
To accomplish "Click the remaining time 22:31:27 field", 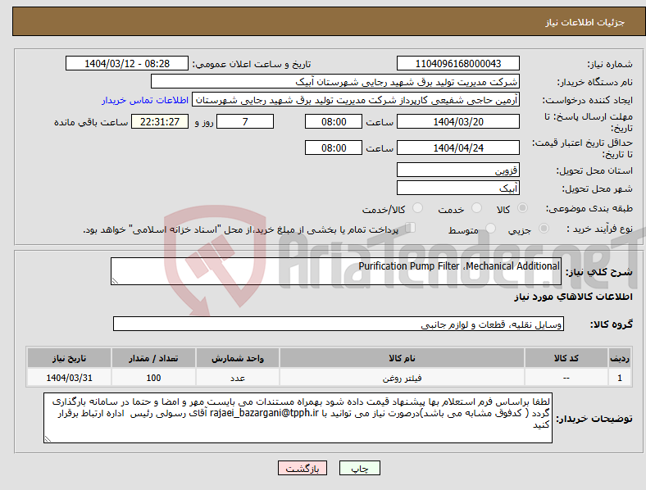I will [160, 121].
